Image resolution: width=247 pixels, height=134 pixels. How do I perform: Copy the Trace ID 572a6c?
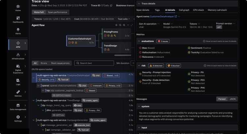coord(111,6)
